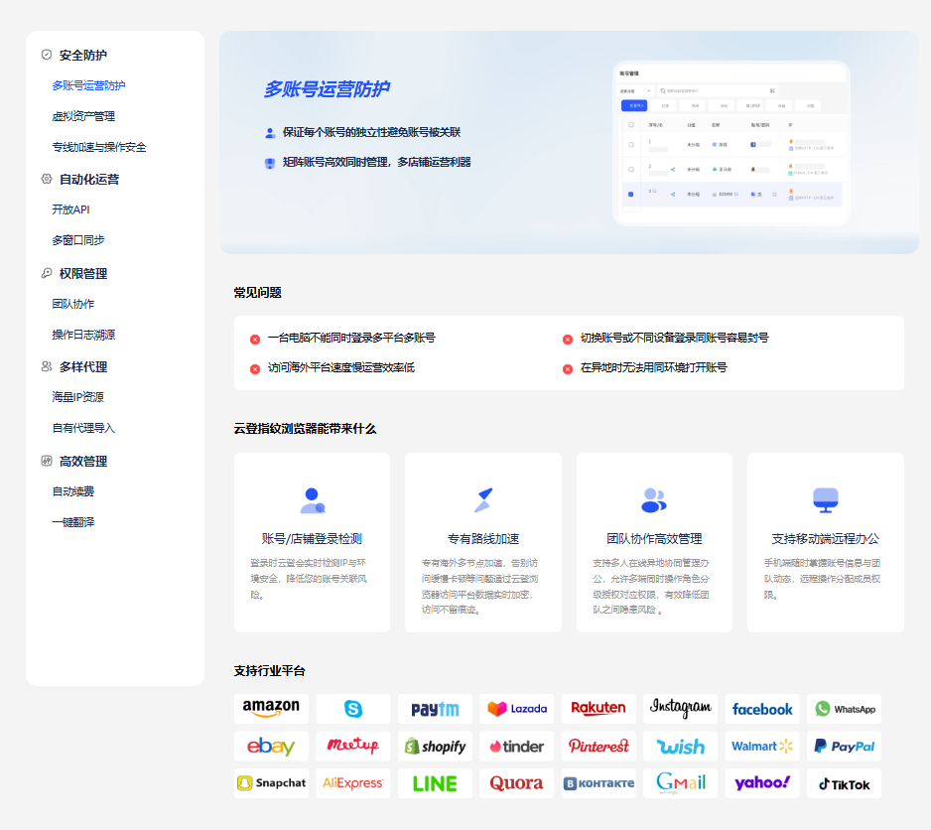Click the Paytm platform logo

click(435, 708)
